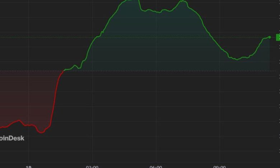280x168 pixels.
Task: Select the 02:00 time axis label
Action: (92, 166)
